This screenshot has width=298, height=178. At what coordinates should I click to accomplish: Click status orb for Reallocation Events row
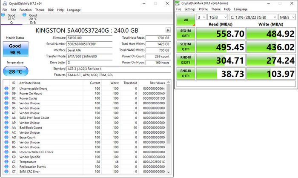[x=6, y=167]
